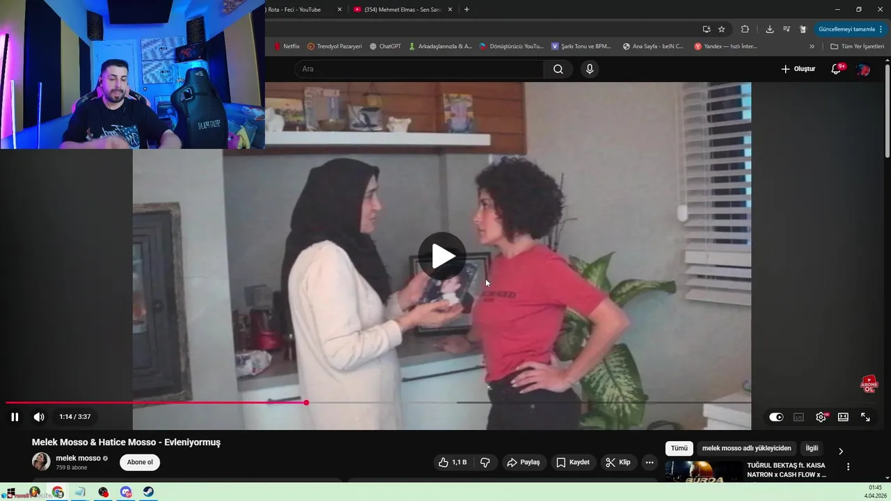Open the player settings gear

(821, 417)
